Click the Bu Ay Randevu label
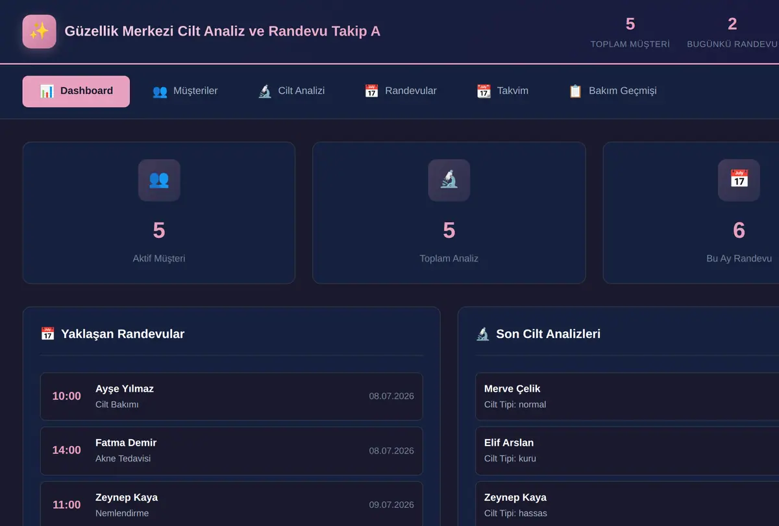 (739, 258)
